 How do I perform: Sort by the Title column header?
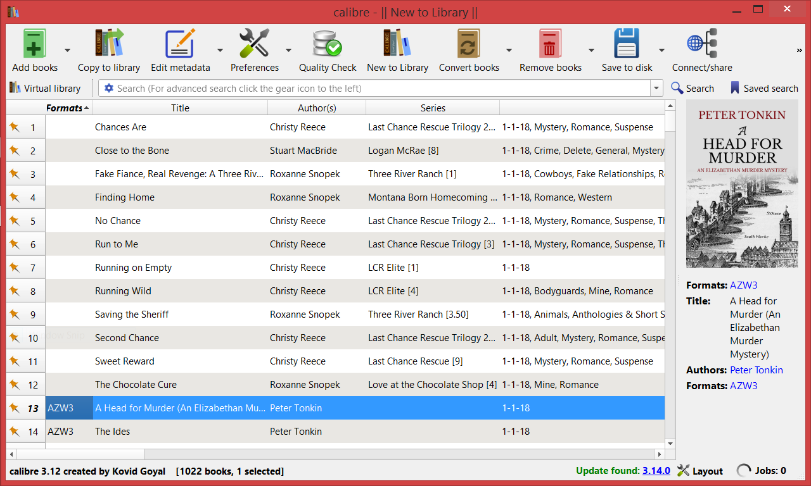(x=180, y=108)
